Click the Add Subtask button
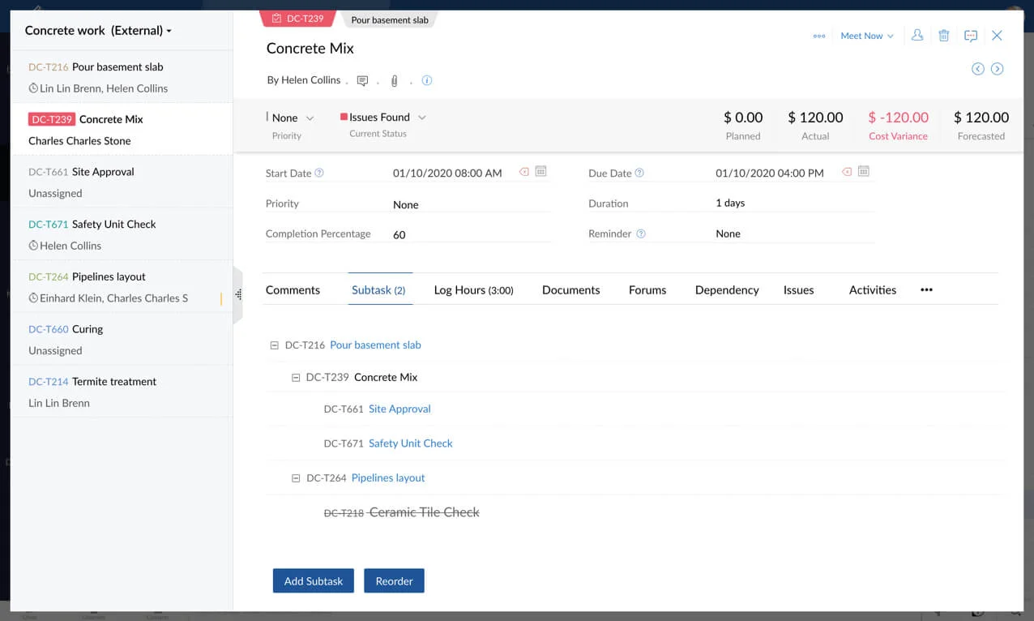Image resolution: width=1034 pixels, height=621 pixels. (314, 581)
